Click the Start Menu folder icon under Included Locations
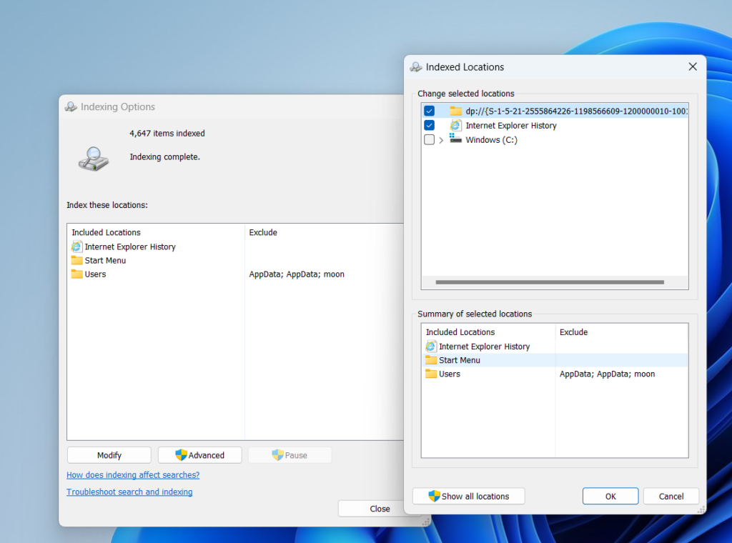The image size is (732, 543). coord(76,260)
